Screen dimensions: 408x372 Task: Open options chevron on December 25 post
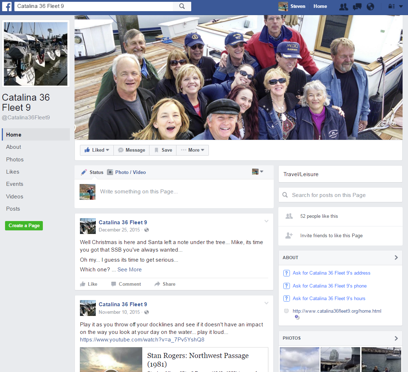click(266, 221)
